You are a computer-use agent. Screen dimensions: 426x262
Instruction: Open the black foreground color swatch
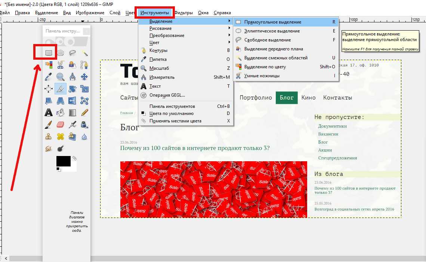coord(63,161)
